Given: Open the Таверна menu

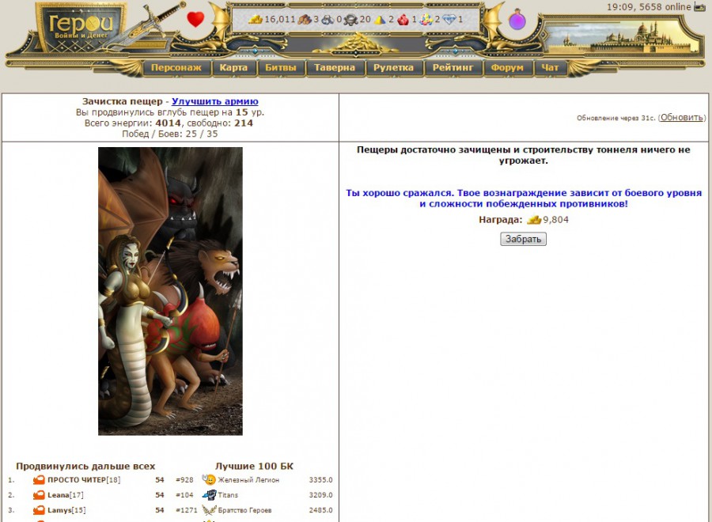Looking at the screenshot, I should point(335,68).
